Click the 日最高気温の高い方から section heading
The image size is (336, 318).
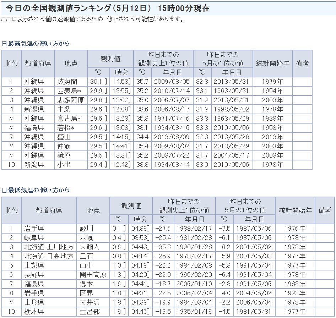point(36,44)
